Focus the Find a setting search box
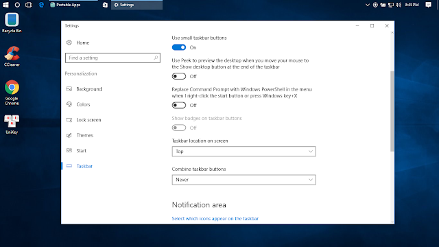Image resolution: width=439 pixels, height=247 pixels. tap(112, 58)
